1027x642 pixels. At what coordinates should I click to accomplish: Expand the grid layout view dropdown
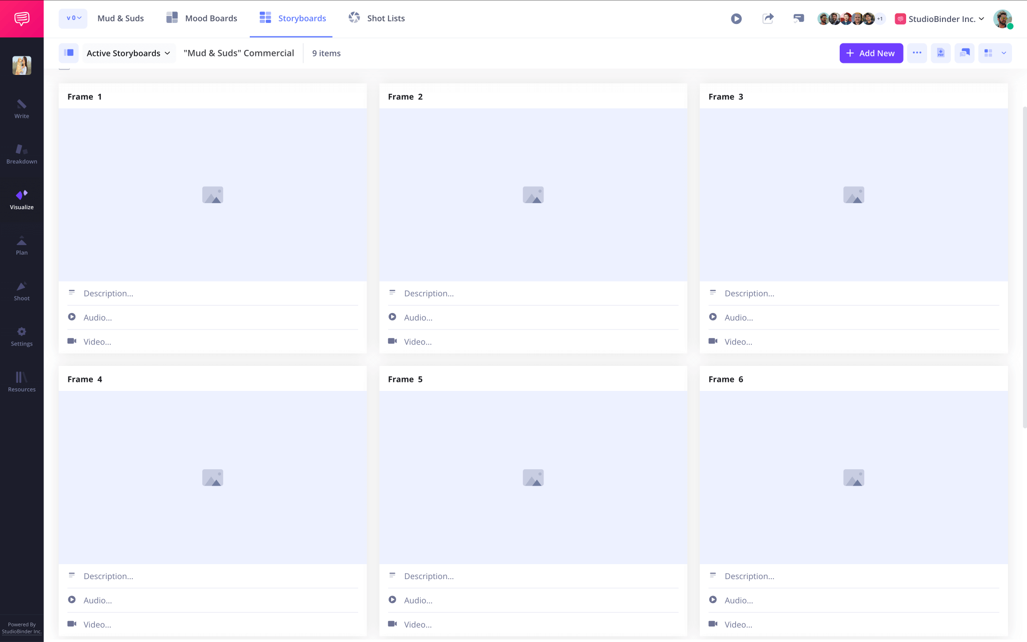tap(1004, 53)
